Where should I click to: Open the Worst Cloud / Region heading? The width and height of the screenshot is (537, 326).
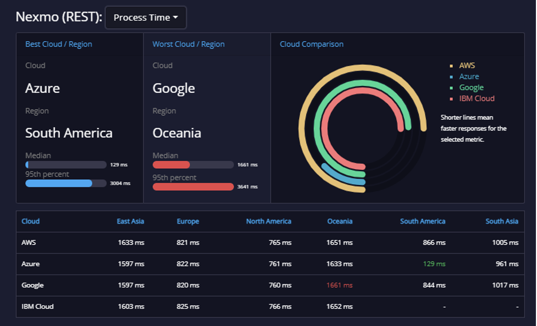[x=189, y=44]
